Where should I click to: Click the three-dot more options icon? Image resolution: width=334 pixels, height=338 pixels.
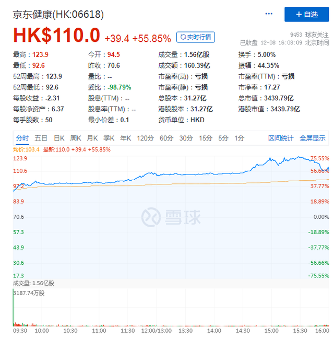269,14
